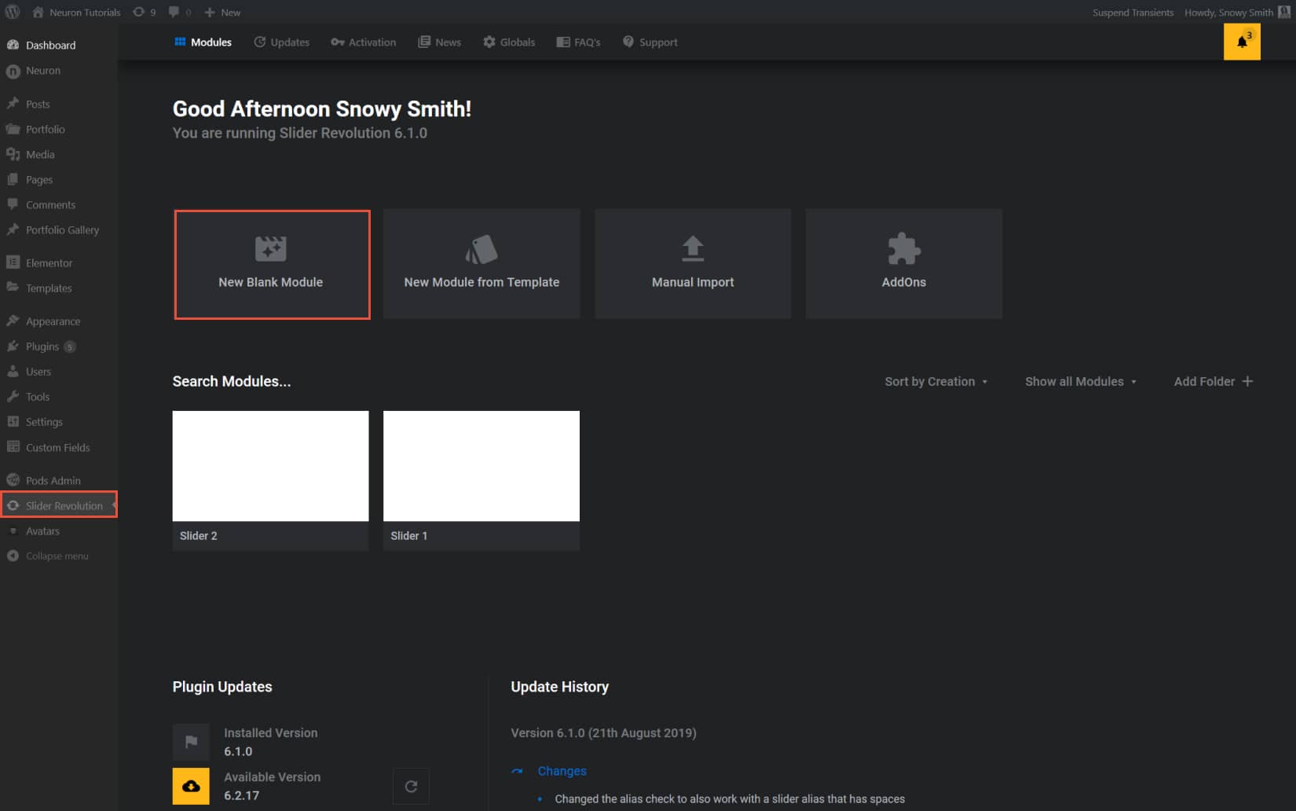Open the Sort by Creation dropdown
Image resolution: width=1296 pixels, height=811 pixels.
pos(935,381)
